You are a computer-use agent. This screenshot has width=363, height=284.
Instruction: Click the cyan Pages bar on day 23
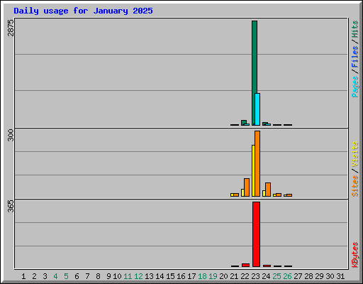pos(257,109)
